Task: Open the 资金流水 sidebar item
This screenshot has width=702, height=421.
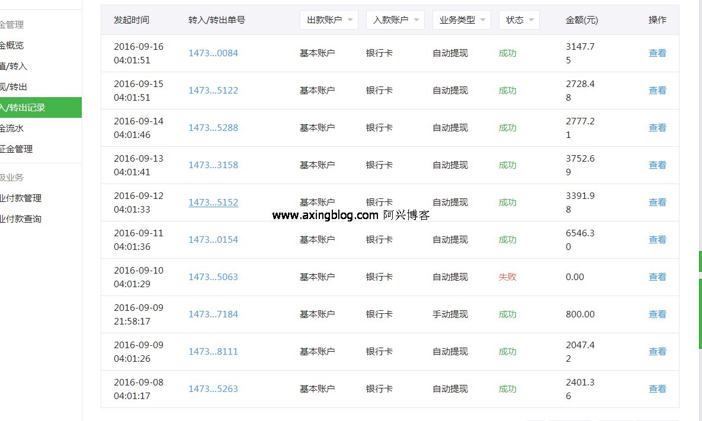Action: pos(12,128)
